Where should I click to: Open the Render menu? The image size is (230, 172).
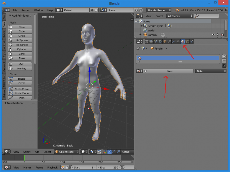[26, 10]
